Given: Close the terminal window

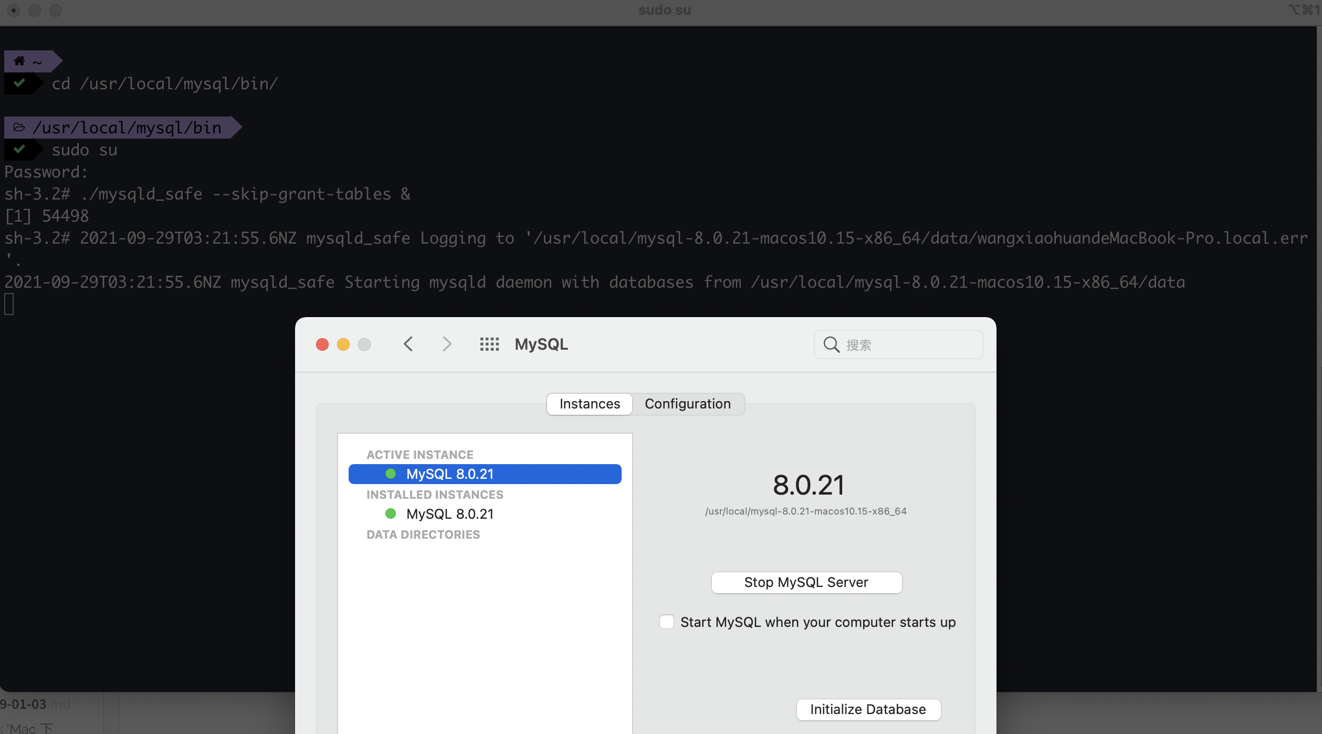Looking at the screenshot, I should (14, 11).
